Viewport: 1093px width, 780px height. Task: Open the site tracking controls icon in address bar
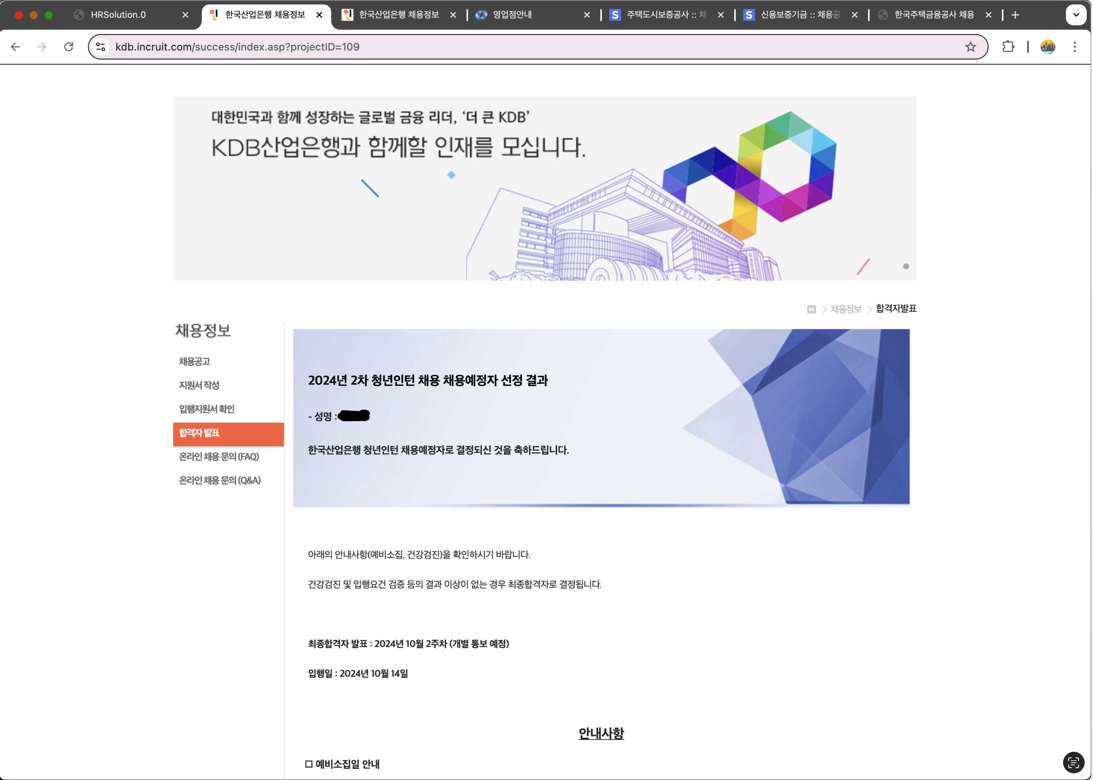pos(100,47)
